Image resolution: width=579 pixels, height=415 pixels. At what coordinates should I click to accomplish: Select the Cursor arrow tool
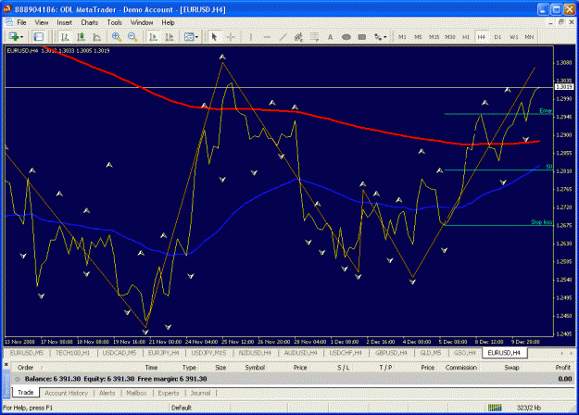tap(214, 37)
